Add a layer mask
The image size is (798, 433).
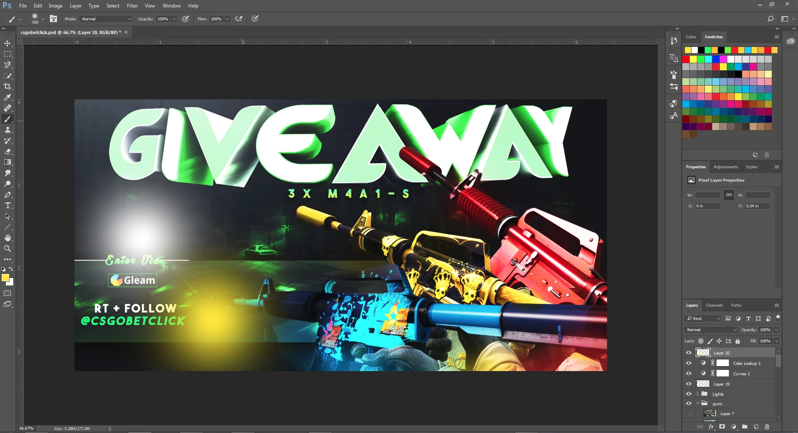pos(722,427)
